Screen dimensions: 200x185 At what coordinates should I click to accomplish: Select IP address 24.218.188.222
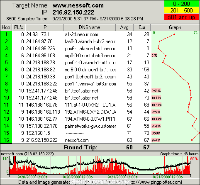point(42,84)
